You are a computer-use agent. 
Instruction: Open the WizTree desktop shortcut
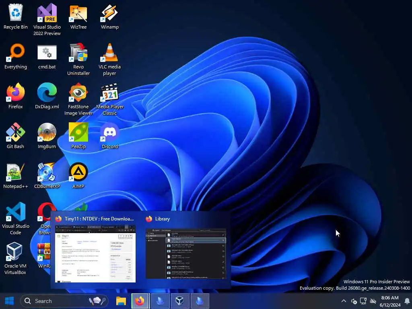click(x=78, y=16)
